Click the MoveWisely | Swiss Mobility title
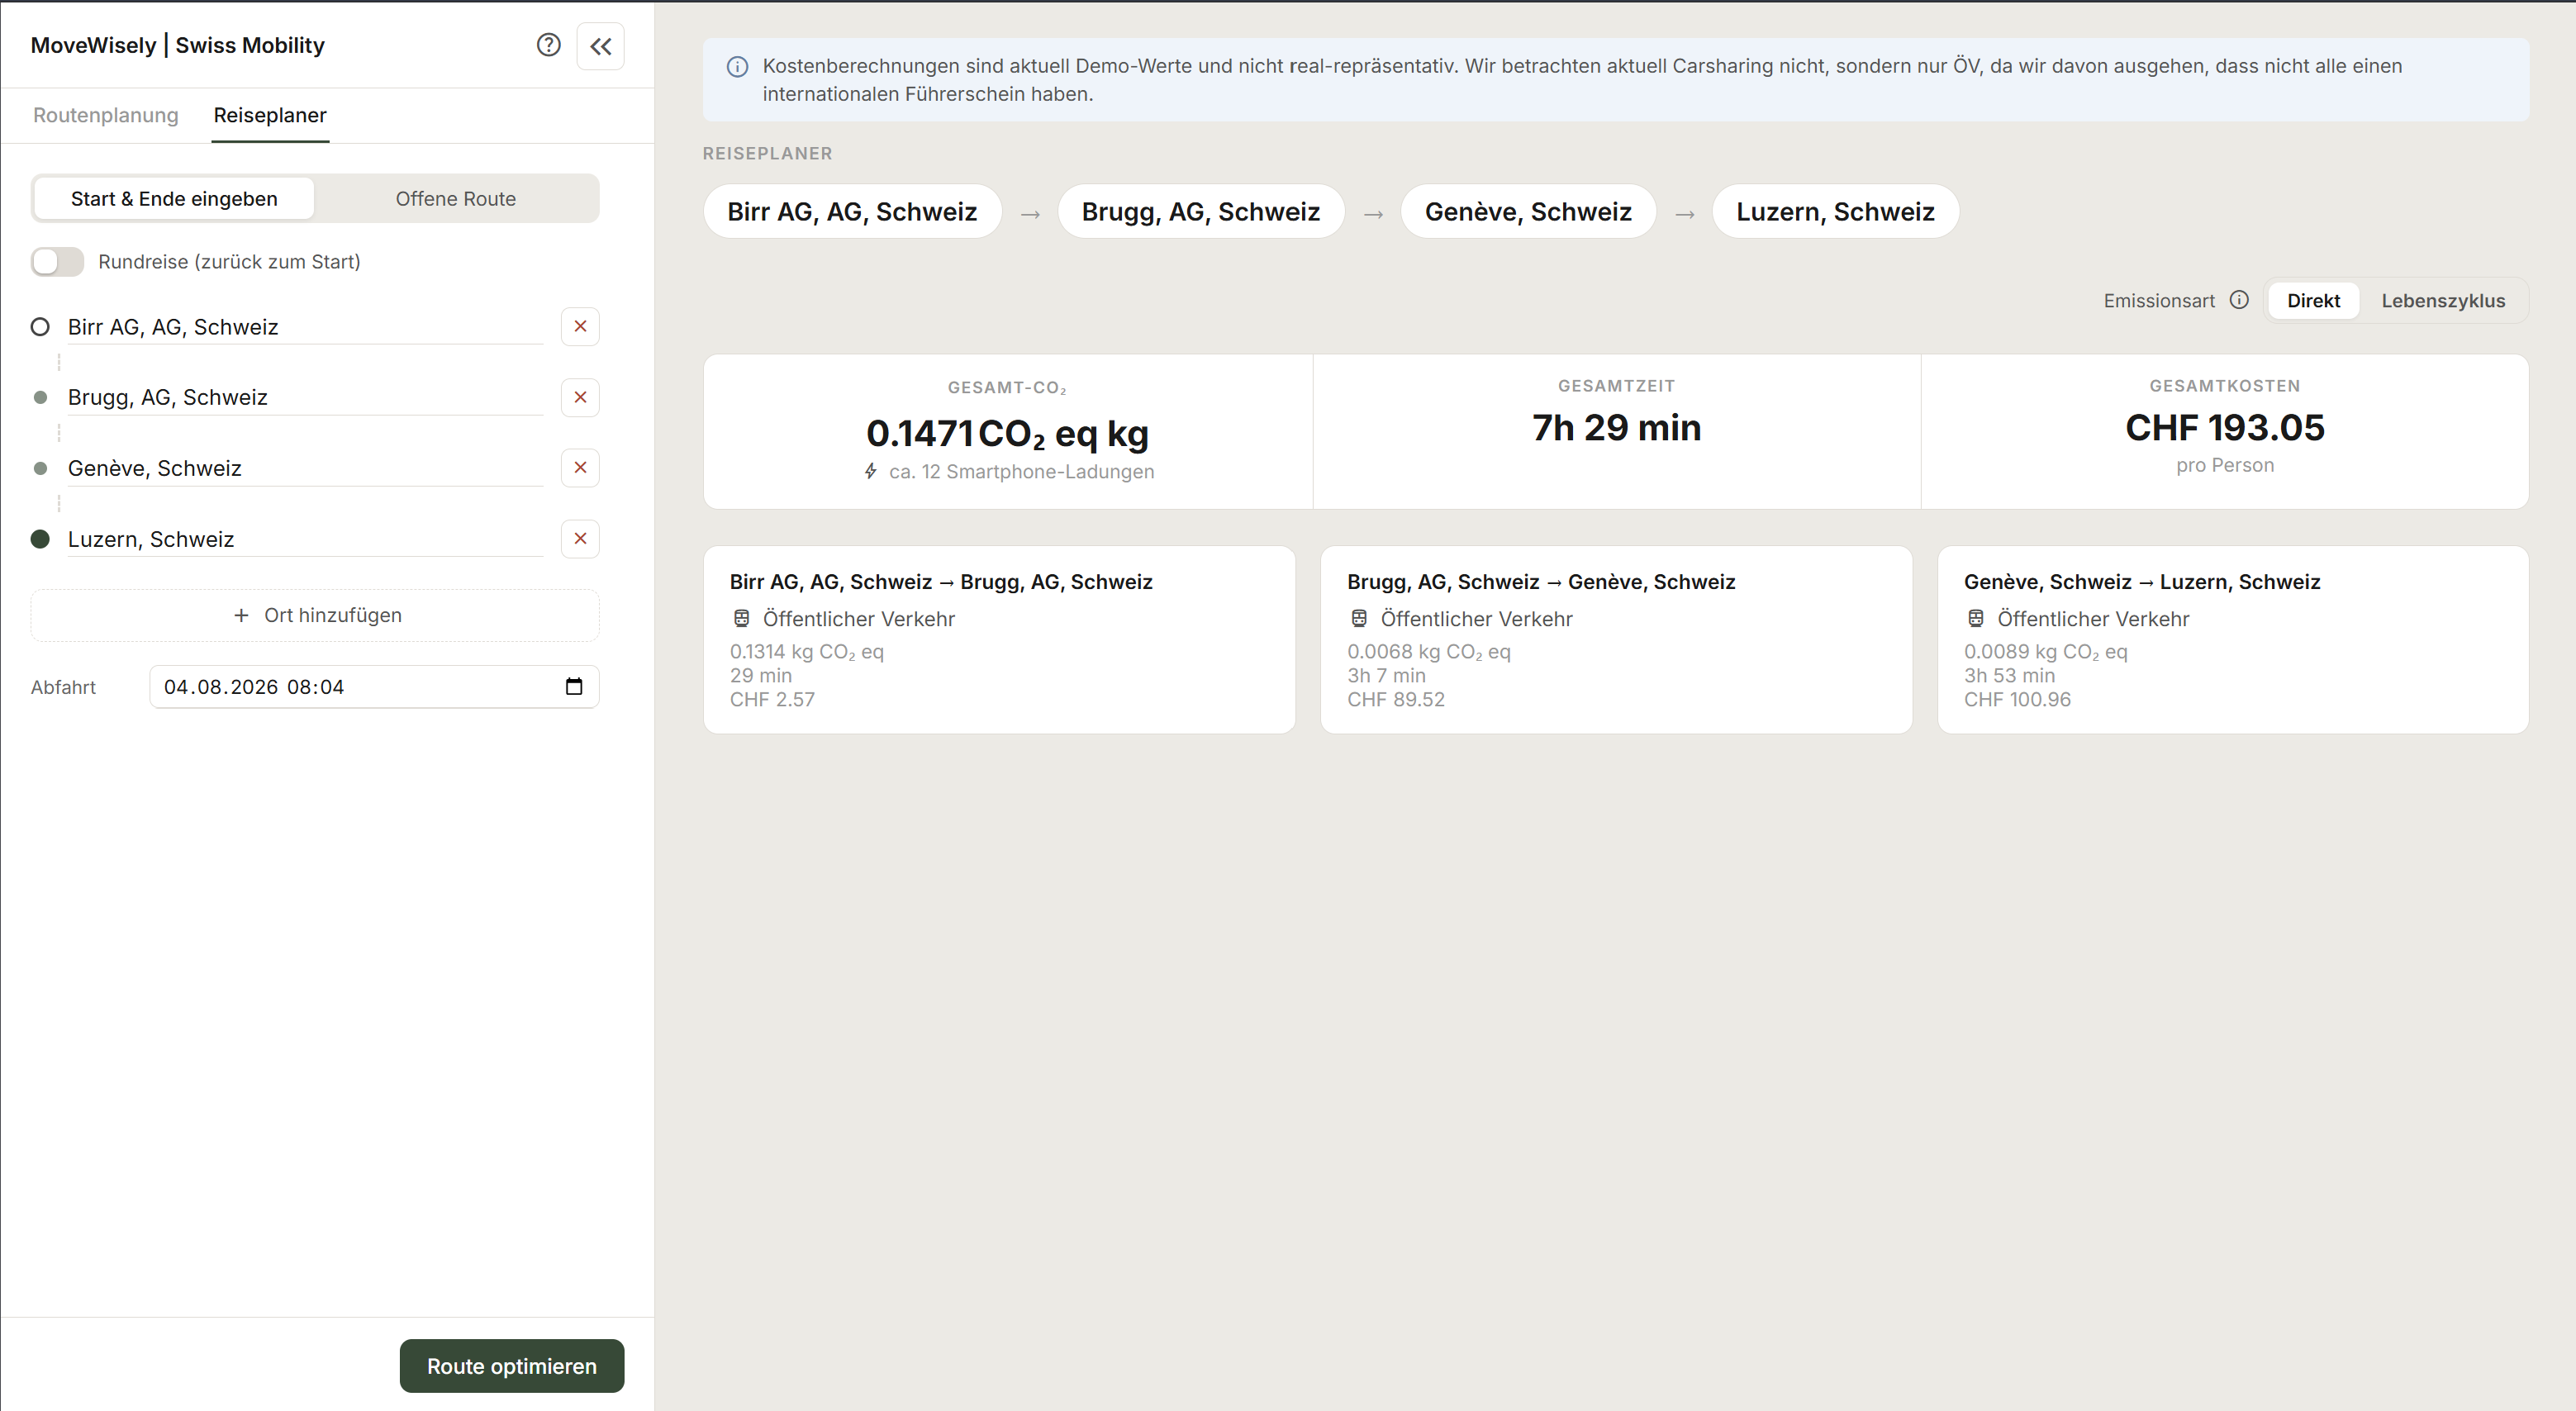 click(x=178, y=45)
